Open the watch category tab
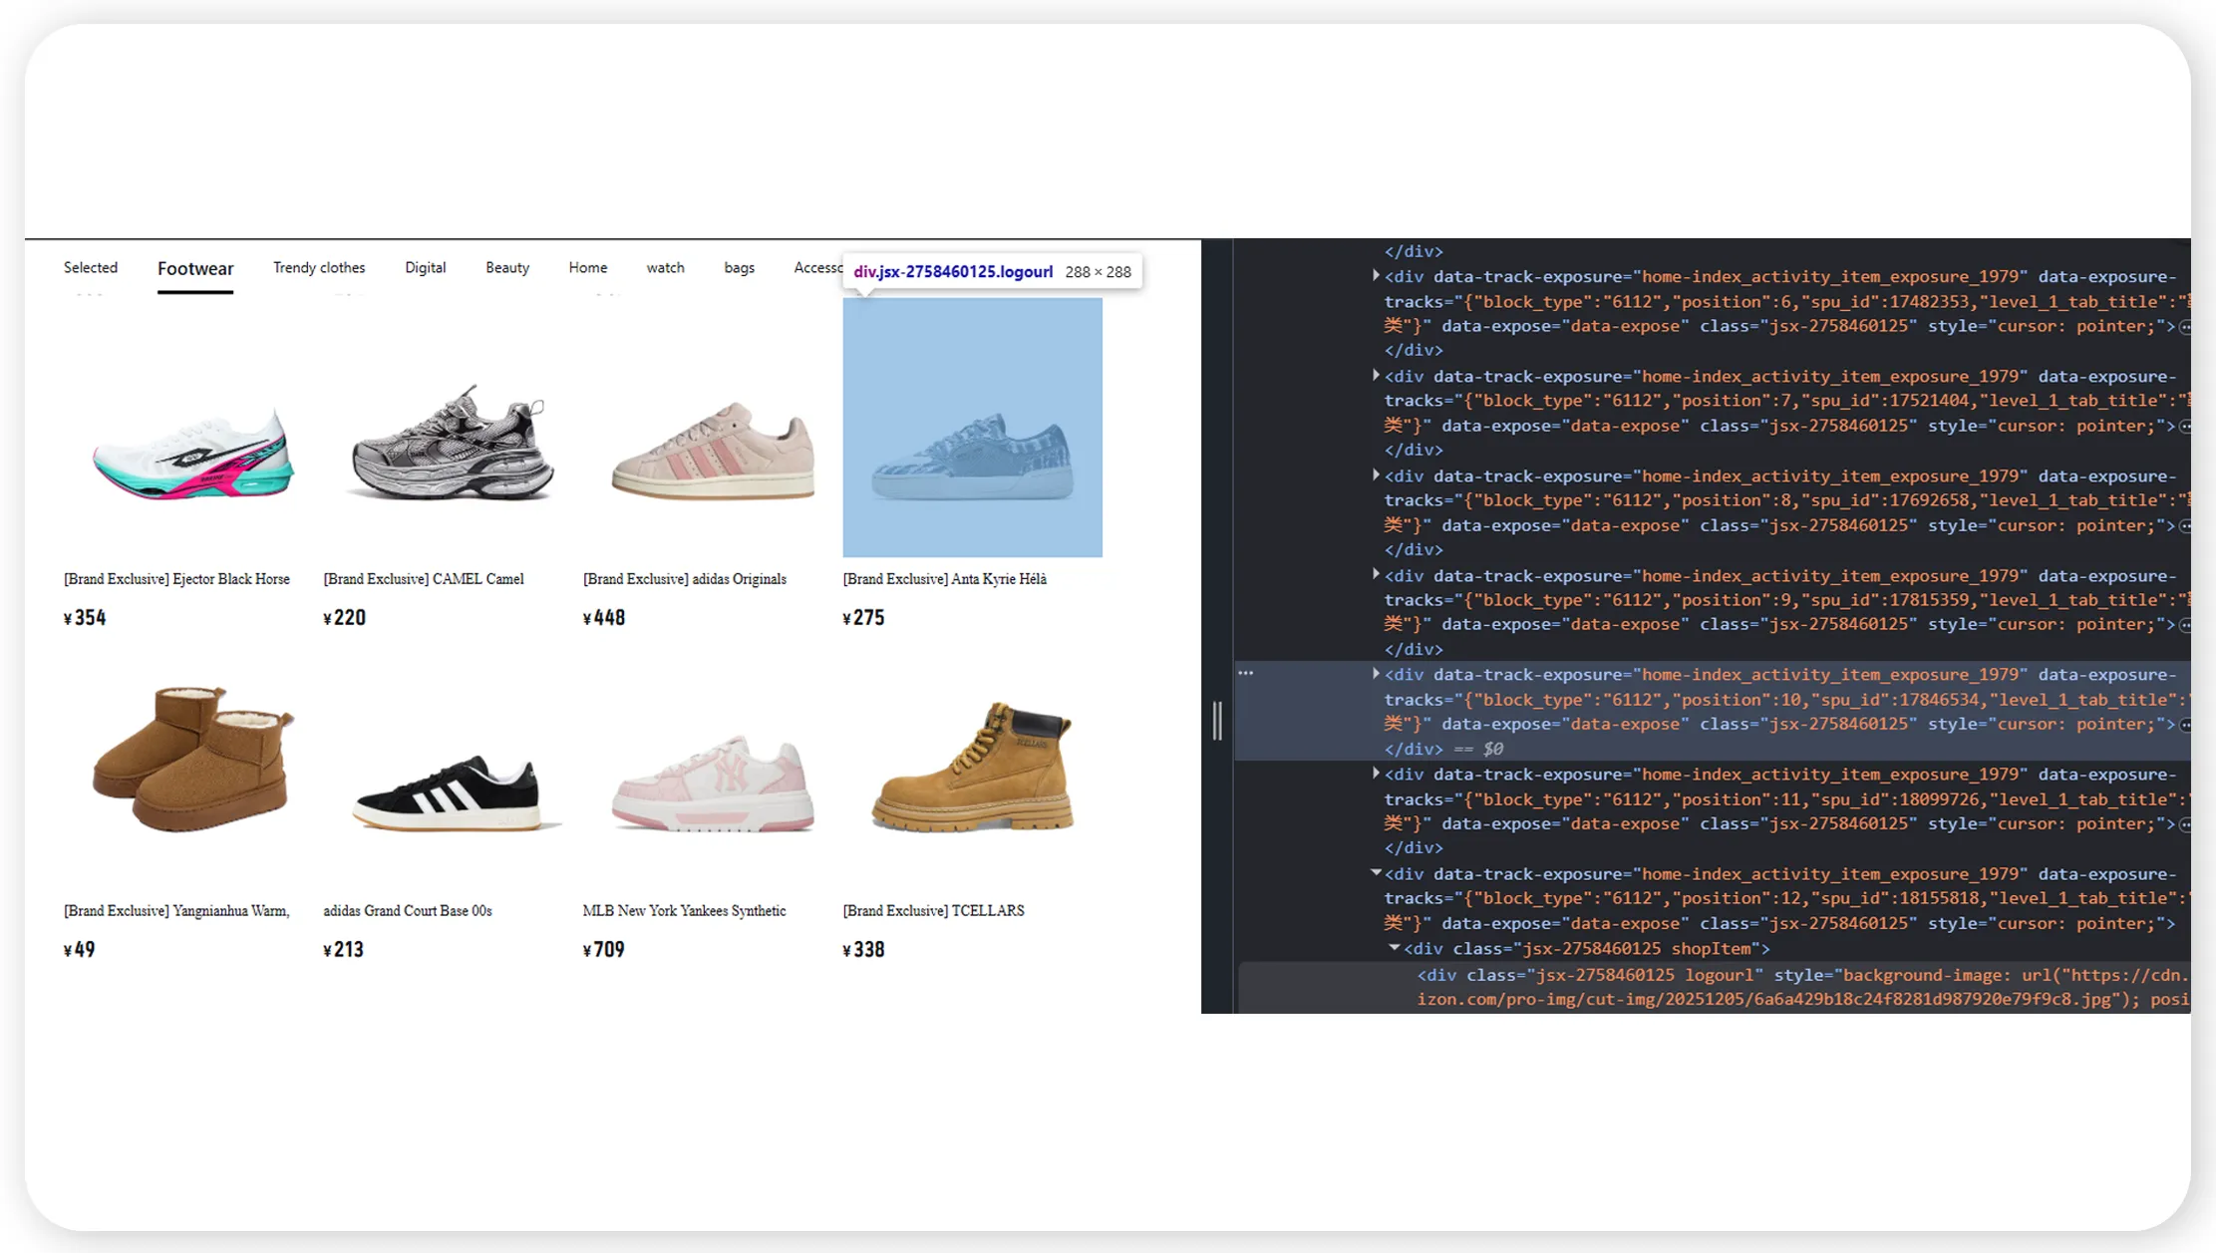Screen dimensions: 2216x1253 [665, 268]
